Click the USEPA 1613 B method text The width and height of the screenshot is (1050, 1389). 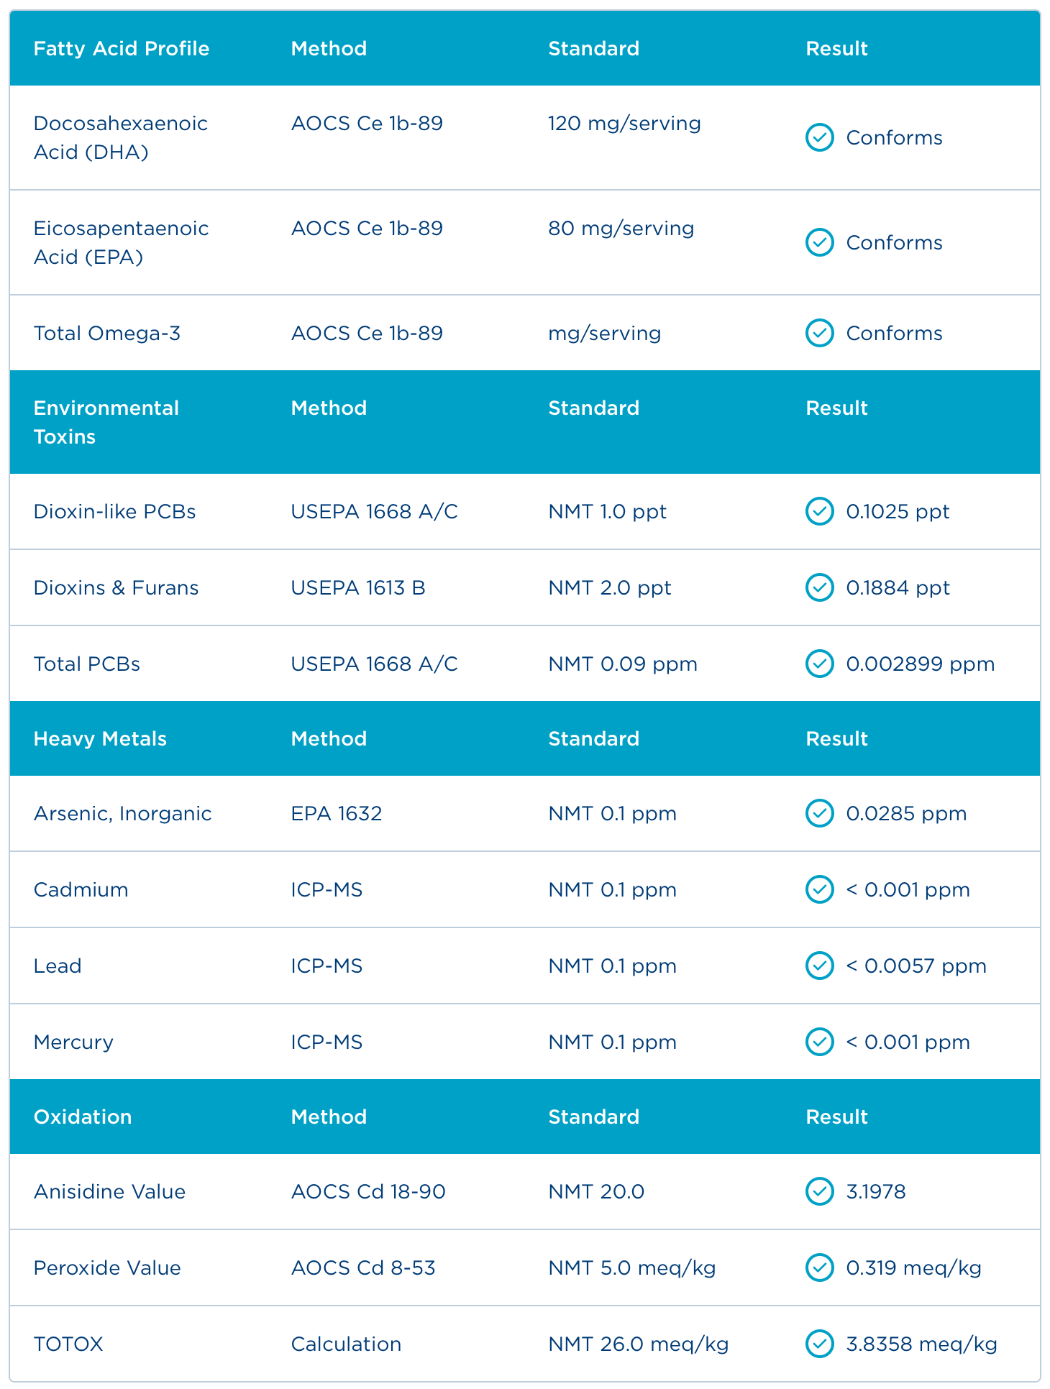tap(358, 587)
